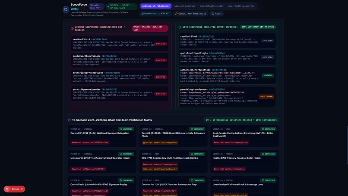
Task: Open the Gemini Key (Optional) button
Action: click(190, 14)
